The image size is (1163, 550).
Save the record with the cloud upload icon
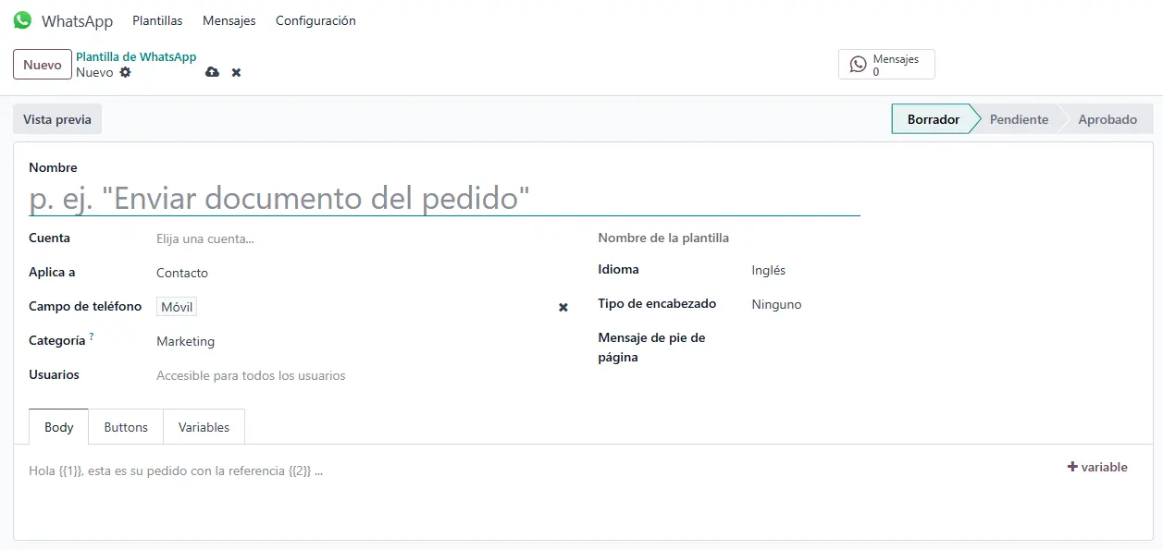tap(212, 72)
